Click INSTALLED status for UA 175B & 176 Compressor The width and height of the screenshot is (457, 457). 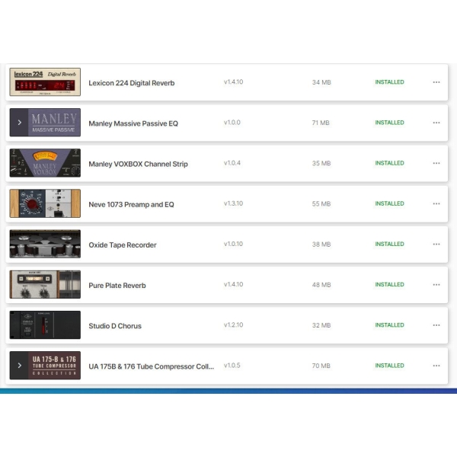(389, 366)
